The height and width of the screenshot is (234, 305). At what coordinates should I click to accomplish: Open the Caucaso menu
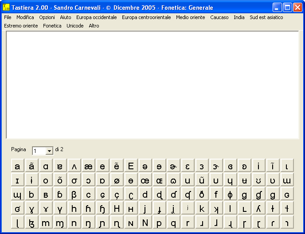pyautogui.click(x=219, y=17)
